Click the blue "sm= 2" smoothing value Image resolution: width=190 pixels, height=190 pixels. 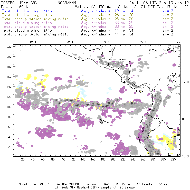[x=168, y=11]
